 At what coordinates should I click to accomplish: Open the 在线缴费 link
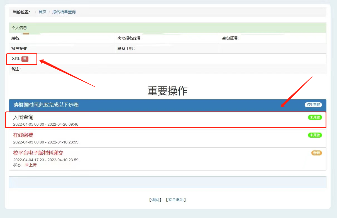(x=23, y=135)
